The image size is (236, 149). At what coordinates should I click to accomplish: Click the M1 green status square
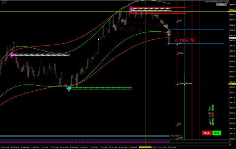(213, 107)
